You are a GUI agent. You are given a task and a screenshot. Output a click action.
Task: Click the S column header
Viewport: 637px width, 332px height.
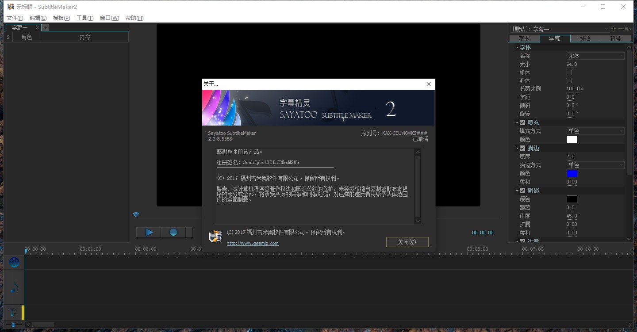coord(8,38)
